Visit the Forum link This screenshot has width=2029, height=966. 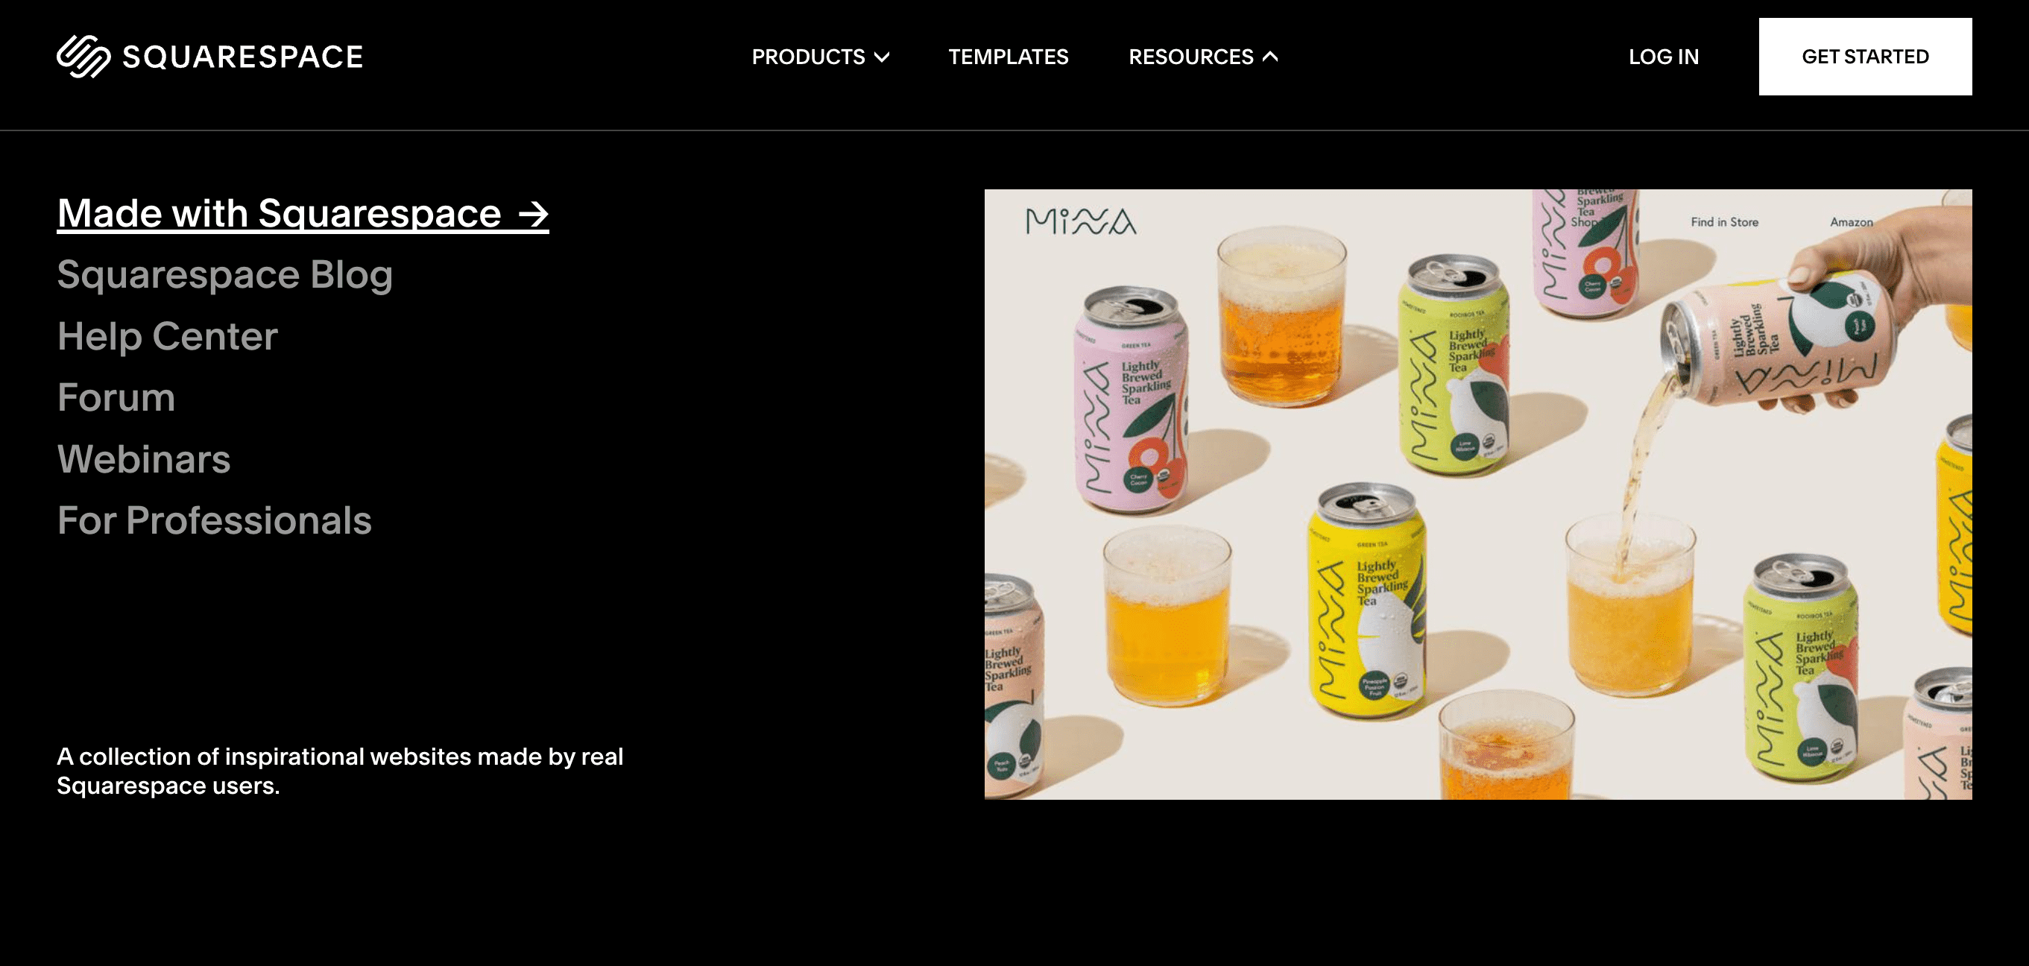tap(116, 397)
